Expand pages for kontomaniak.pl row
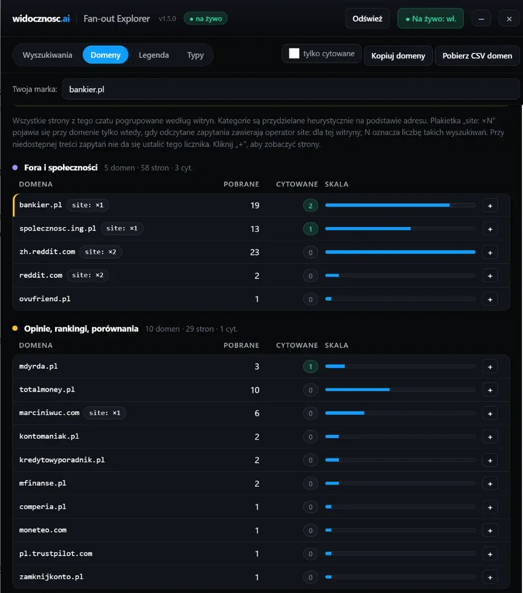This screenshot has height=593, width=523. [x=490, y=437]
